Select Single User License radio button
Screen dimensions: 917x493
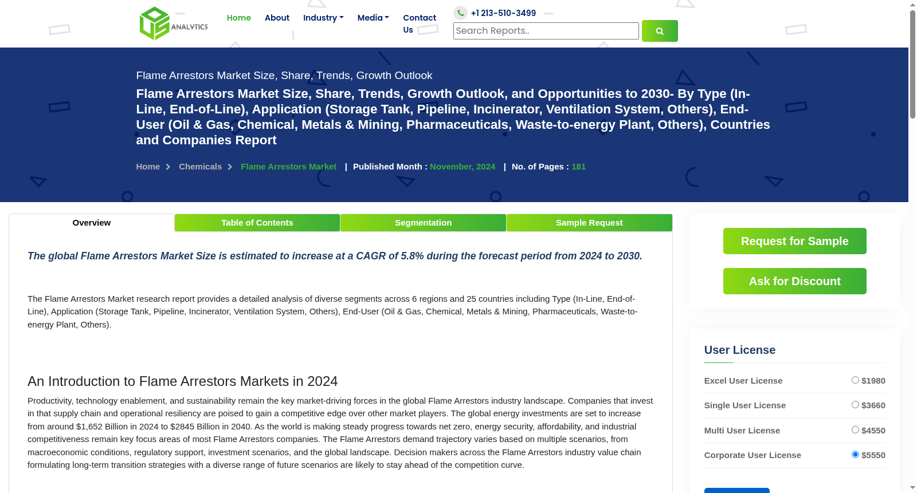tap(855, 405)
